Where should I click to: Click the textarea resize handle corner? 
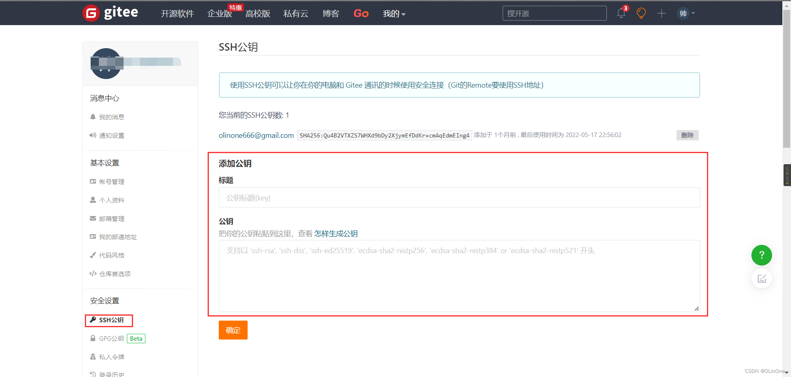(696, 308)
